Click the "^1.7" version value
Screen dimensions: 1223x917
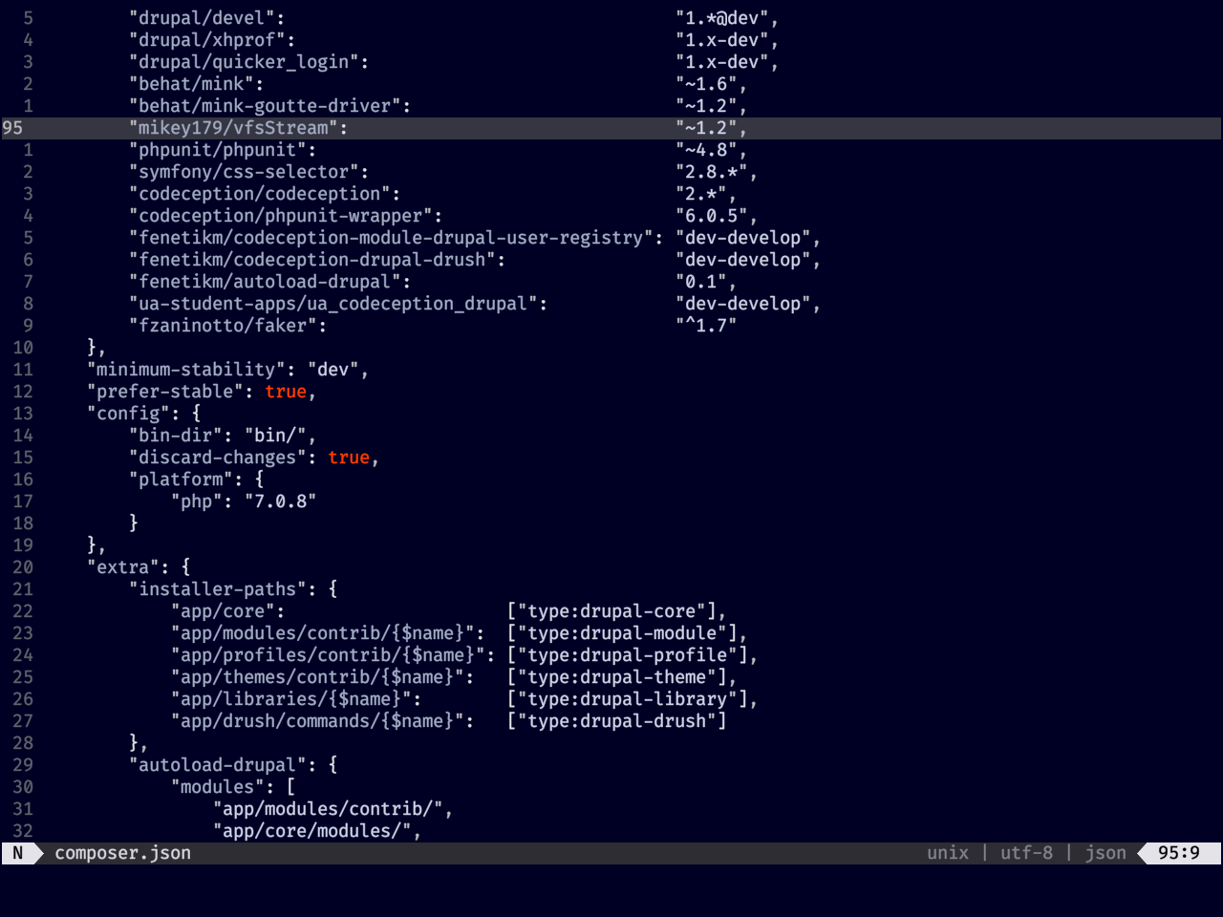point(706,326)
